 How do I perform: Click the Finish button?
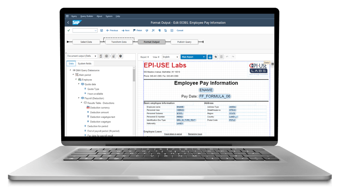point(138,30)
